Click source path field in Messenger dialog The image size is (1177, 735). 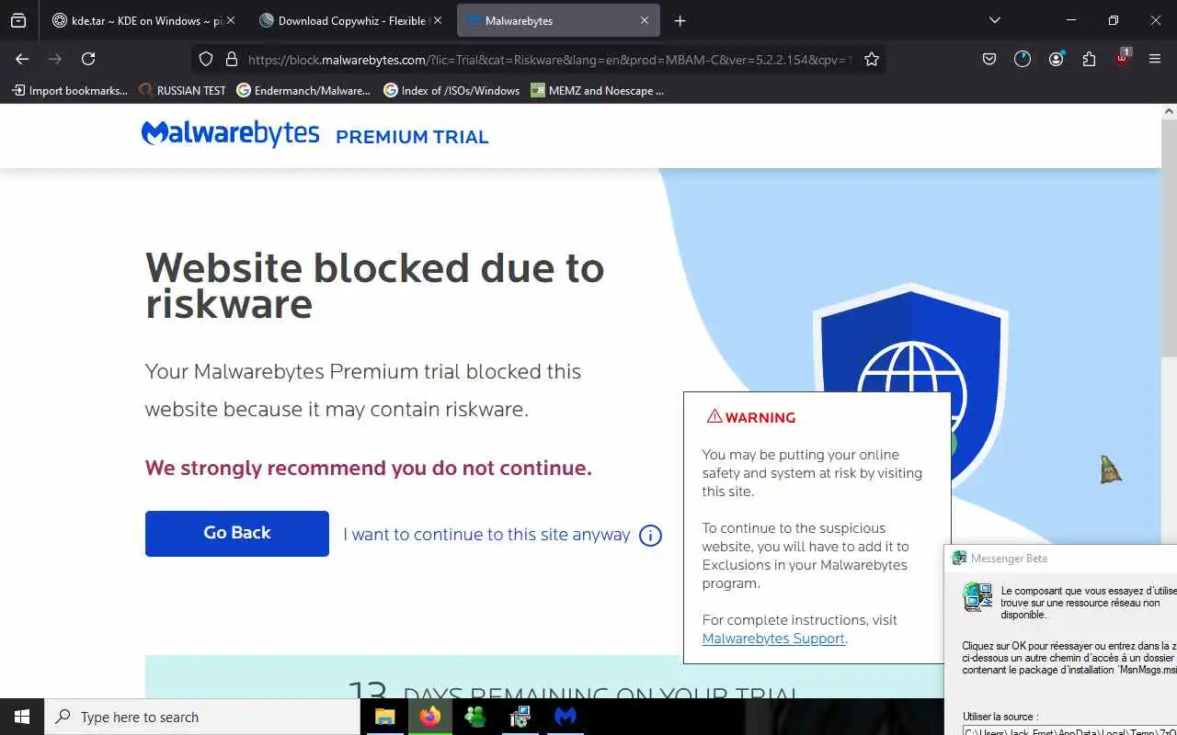1069,731
